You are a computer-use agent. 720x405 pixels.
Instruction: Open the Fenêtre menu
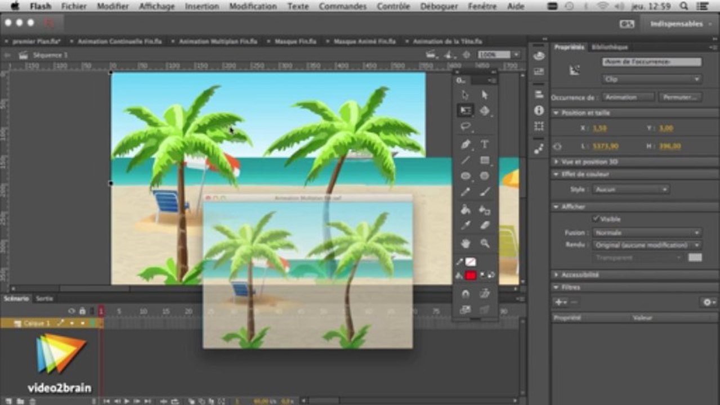[x=482, y=6]
